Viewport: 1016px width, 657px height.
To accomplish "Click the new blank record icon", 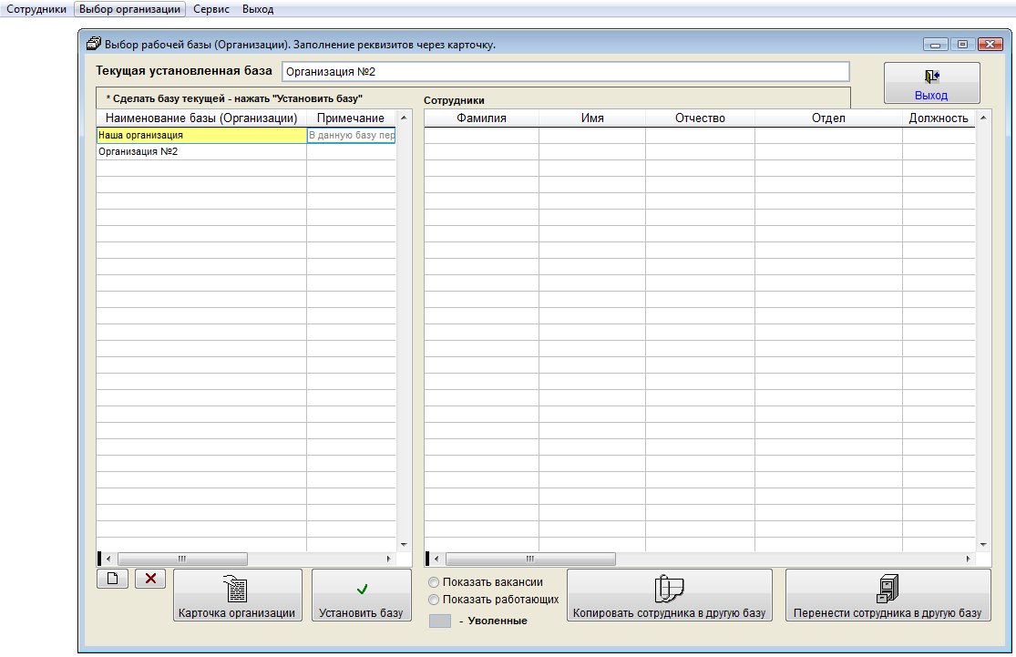I will [112, 579].
